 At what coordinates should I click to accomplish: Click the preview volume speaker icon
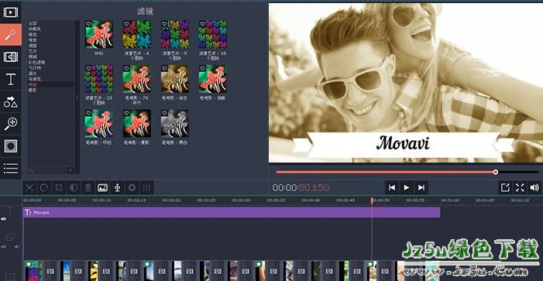(x=534, y=187)
